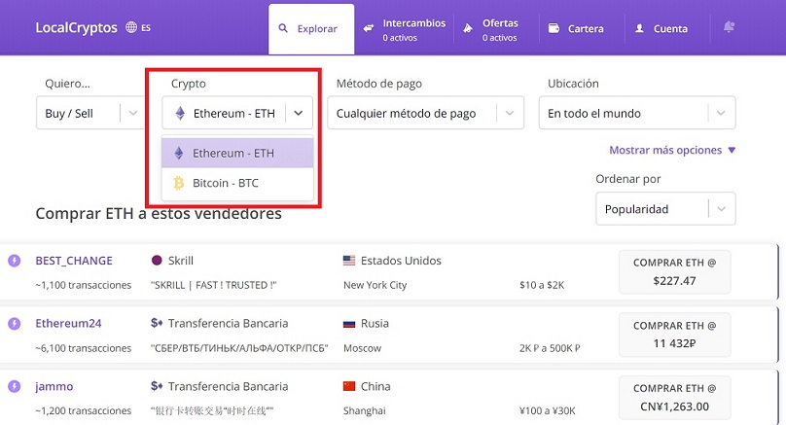Open the Popularidad sort dropdown

tap(665, 208)
